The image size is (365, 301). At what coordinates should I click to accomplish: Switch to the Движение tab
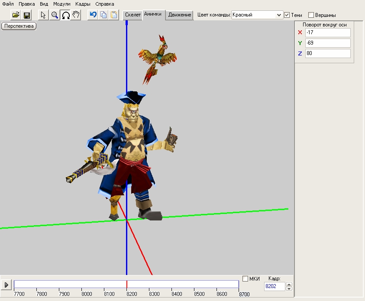(x=180, y=15)
